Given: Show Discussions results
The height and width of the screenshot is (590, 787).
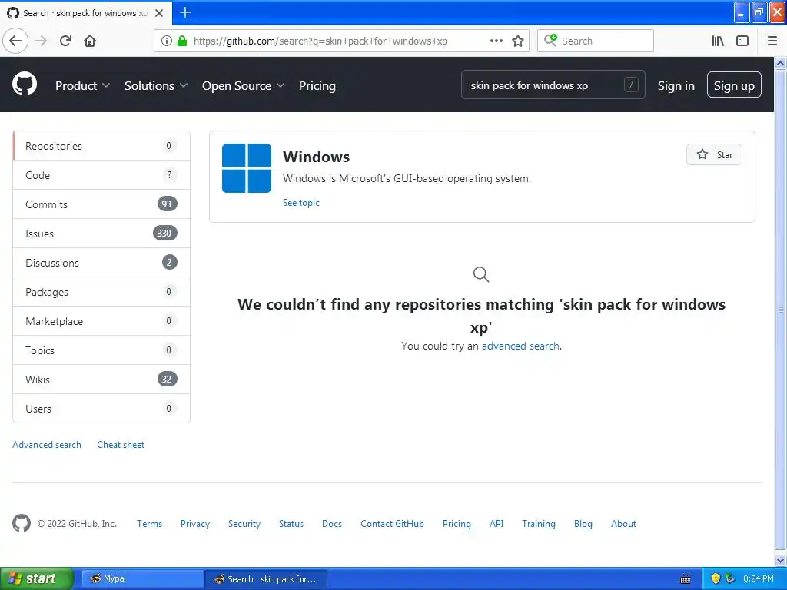Looking at the screenshot, I should [101, 263].
